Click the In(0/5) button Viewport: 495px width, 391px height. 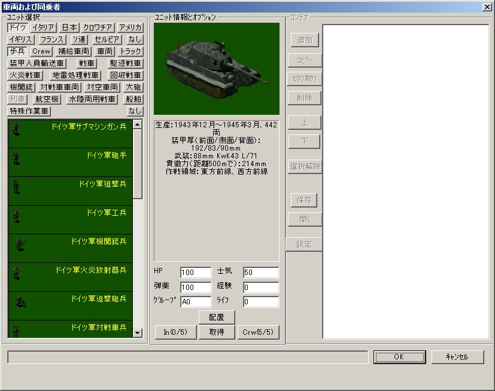click(x=175, y=332)
